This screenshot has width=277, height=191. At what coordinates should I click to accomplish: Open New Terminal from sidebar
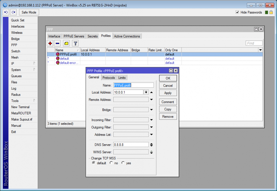(23, 107)
